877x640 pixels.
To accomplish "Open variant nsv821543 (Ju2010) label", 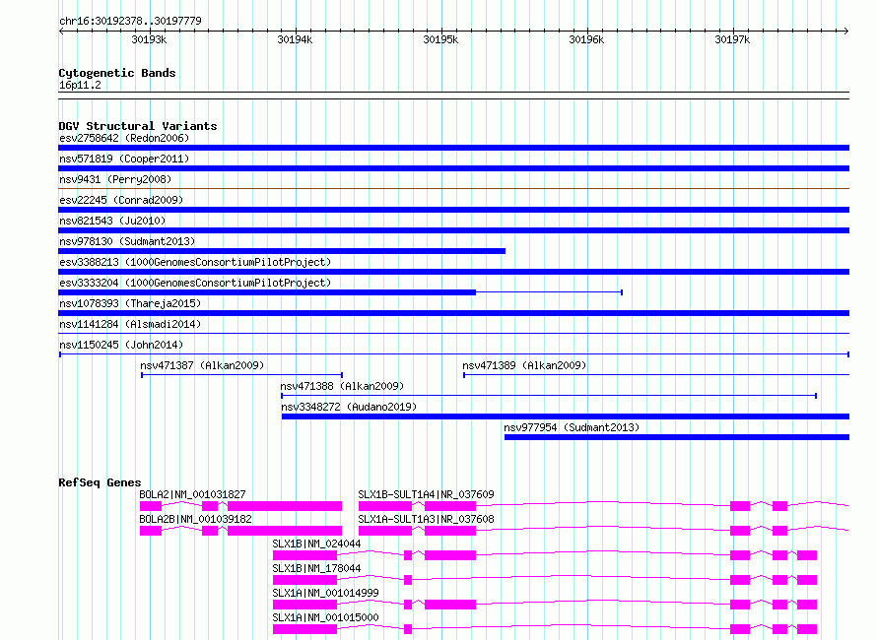I will [112, 221].
